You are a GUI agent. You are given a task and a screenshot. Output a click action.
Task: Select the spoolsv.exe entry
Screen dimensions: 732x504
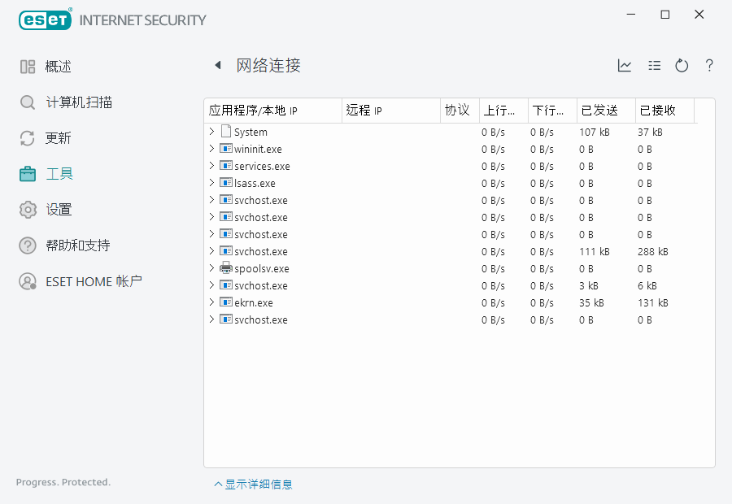262,269
